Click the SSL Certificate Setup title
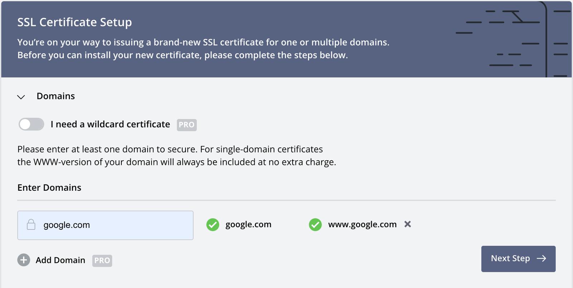Image resolution: width=573 pixels, height=288 pixels. point(74,22)
